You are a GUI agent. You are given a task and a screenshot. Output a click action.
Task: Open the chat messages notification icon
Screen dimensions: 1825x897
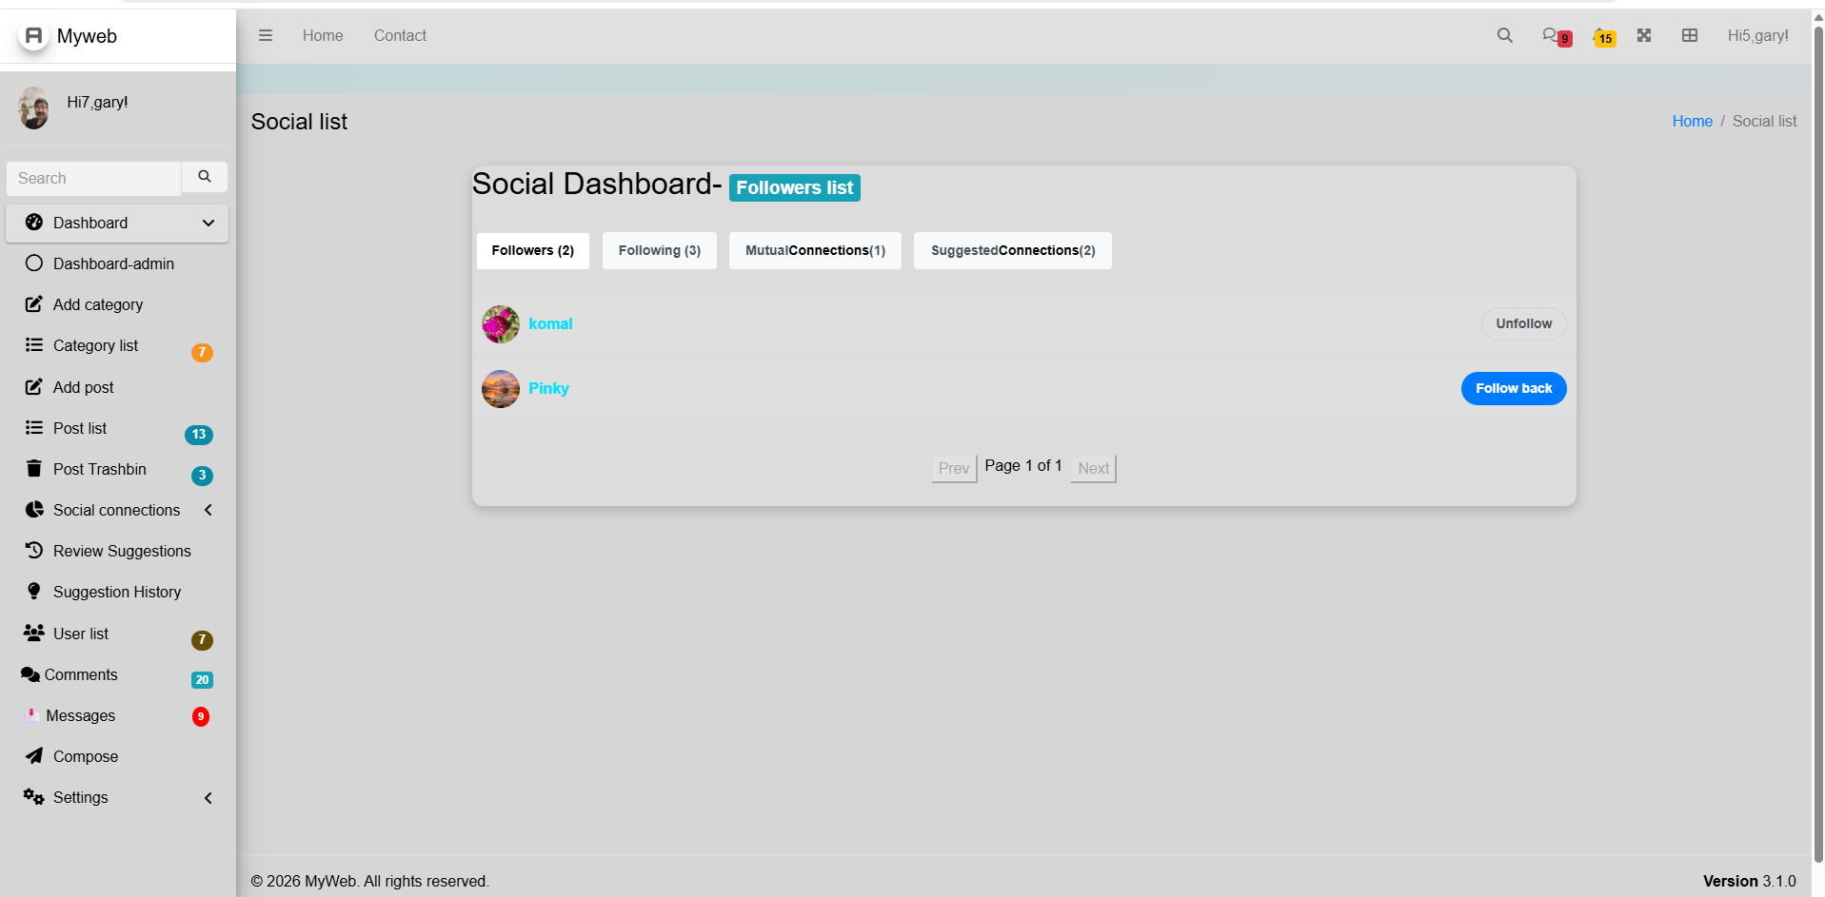coord(1556,36)
